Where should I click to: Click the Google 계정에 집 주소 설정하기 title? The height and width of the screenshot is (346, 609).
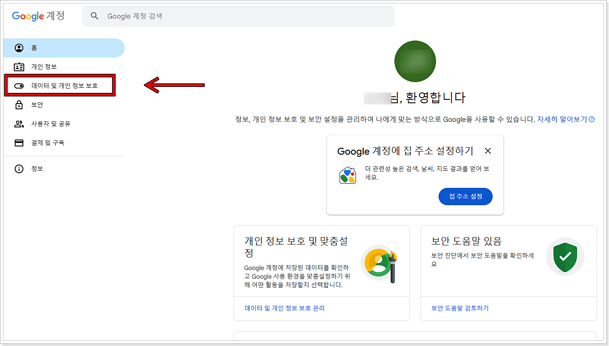point(405,151)
